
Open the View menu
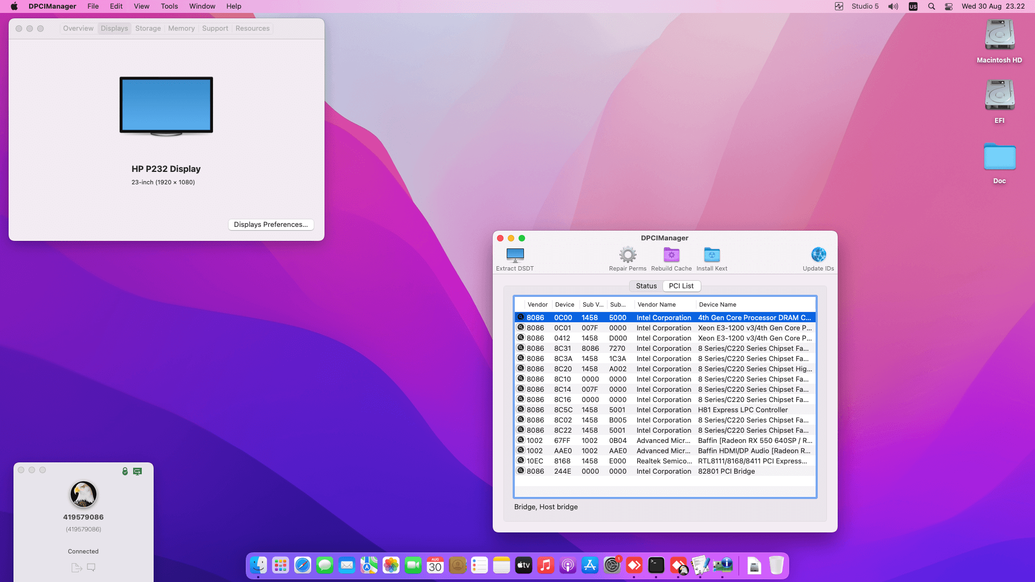[x=142, y=6]
